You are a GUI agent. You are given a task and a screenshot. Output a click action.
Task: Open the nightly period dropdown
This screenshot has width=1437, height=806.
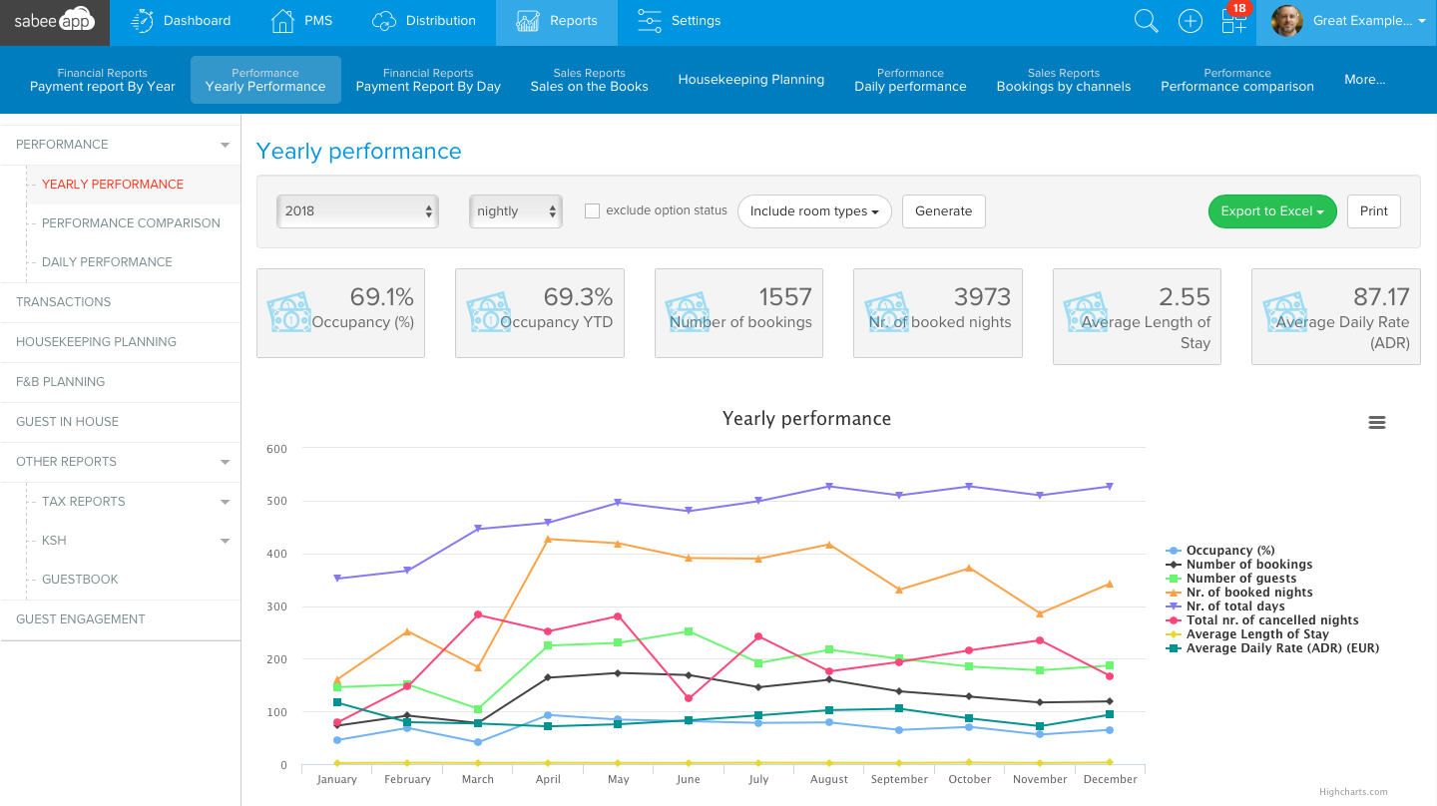[516, 211]
